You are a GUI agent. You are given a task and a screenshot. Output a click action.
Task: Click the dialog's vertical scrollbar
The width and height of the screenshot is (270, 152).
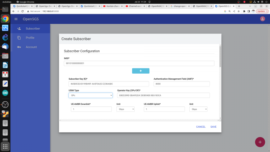[220, 57]
